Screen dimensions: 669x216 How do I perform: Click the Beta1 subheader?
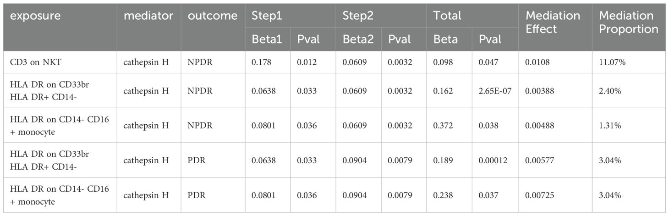pos(268,39)
